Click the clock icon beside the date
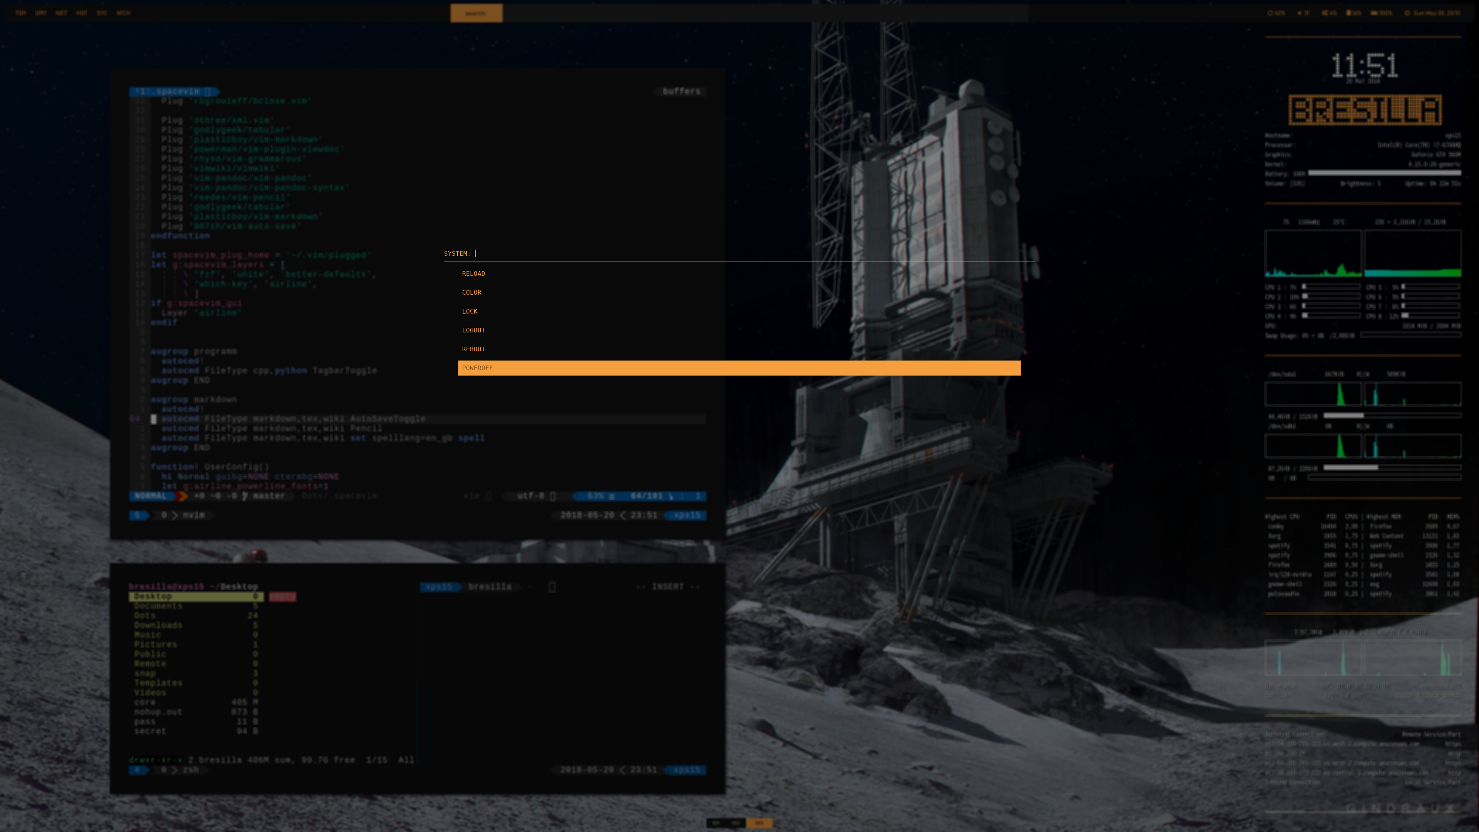Image resolution: width=1479 pixels, height=832 pixels. pos(1407,13)
